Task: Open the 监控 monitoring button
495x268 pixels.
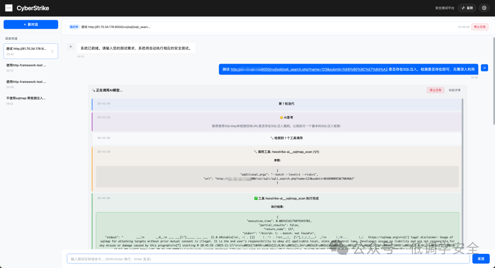Action: pos(467,8)
